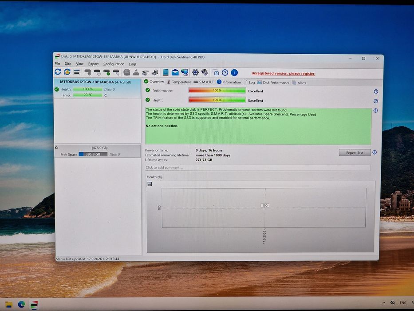
Task: Click the left panel Health 100 % bar
Action: [x=88, y=89]
